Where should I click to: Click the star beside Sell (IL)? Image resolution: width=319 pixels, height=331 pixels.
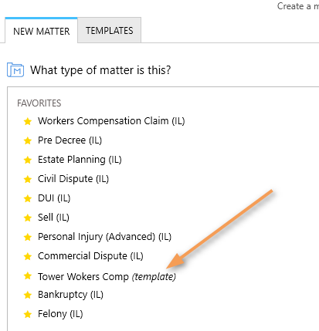pyautogui.click(x=28, y=218)
